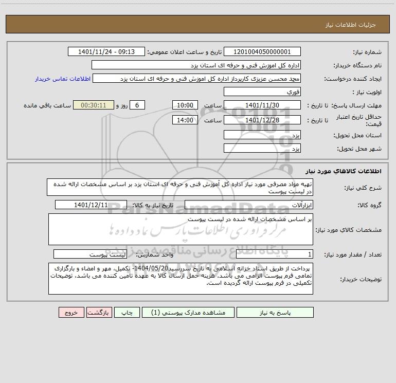Image resolution: width=396 pixels, height=383 pixels.
Task: Click the remaining days field showing 6
Action: 137,105
